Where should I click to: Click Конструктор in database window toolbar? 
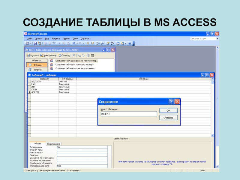(x=48, y=55)
